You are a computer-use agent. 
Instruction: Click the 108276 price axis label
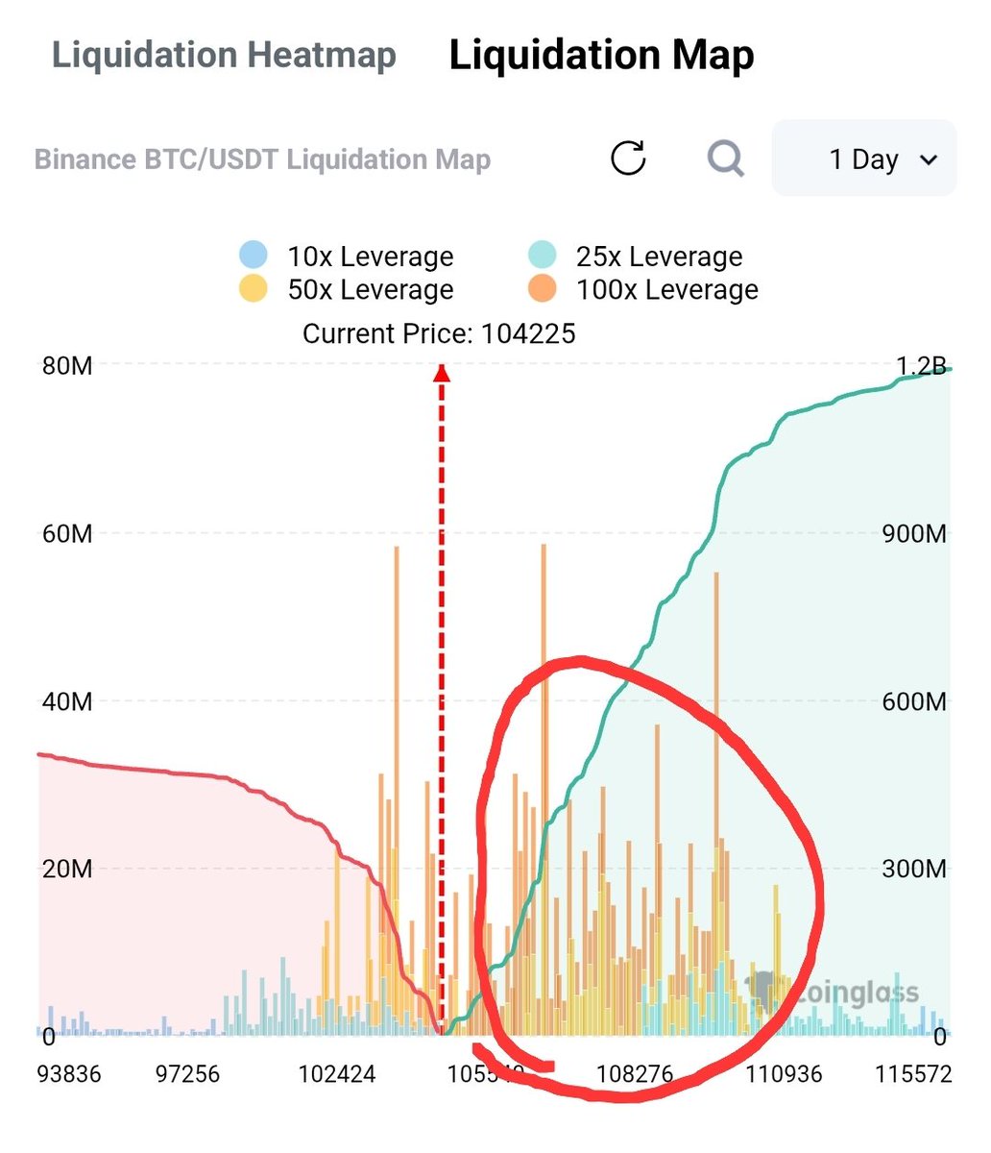(634, 1073)
